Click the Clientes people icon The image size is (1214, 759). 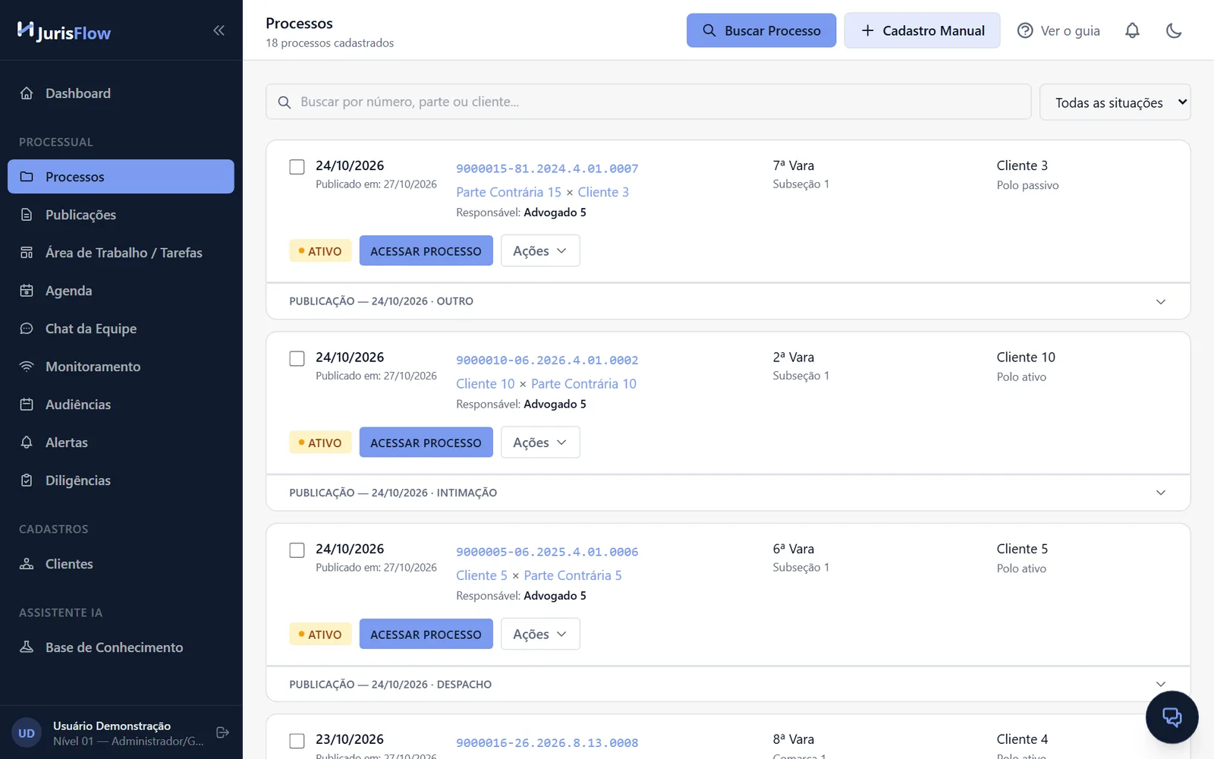point(27,564)
